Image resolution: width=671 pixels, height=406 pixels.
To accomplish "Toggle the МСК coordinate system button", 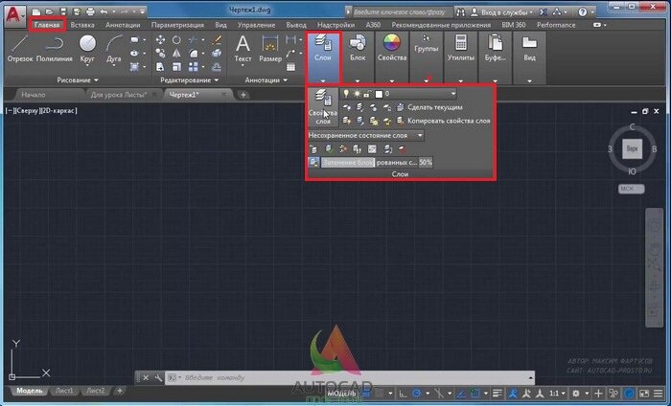I will pyautogui.click(x=631, y=189).
